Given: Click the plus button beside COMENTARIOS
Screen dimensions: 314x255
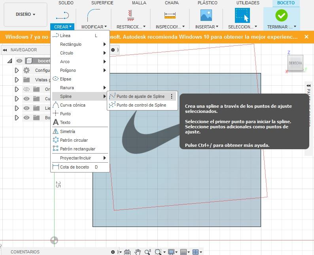Looking at the screenshot, I should point(113,252).
